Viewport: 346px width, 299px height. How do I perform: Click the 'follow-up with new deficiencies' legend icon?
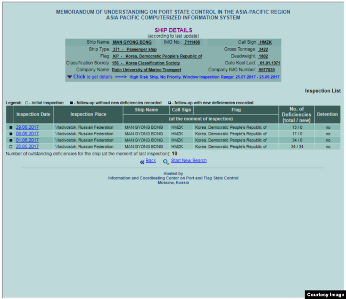pos(170,103)
